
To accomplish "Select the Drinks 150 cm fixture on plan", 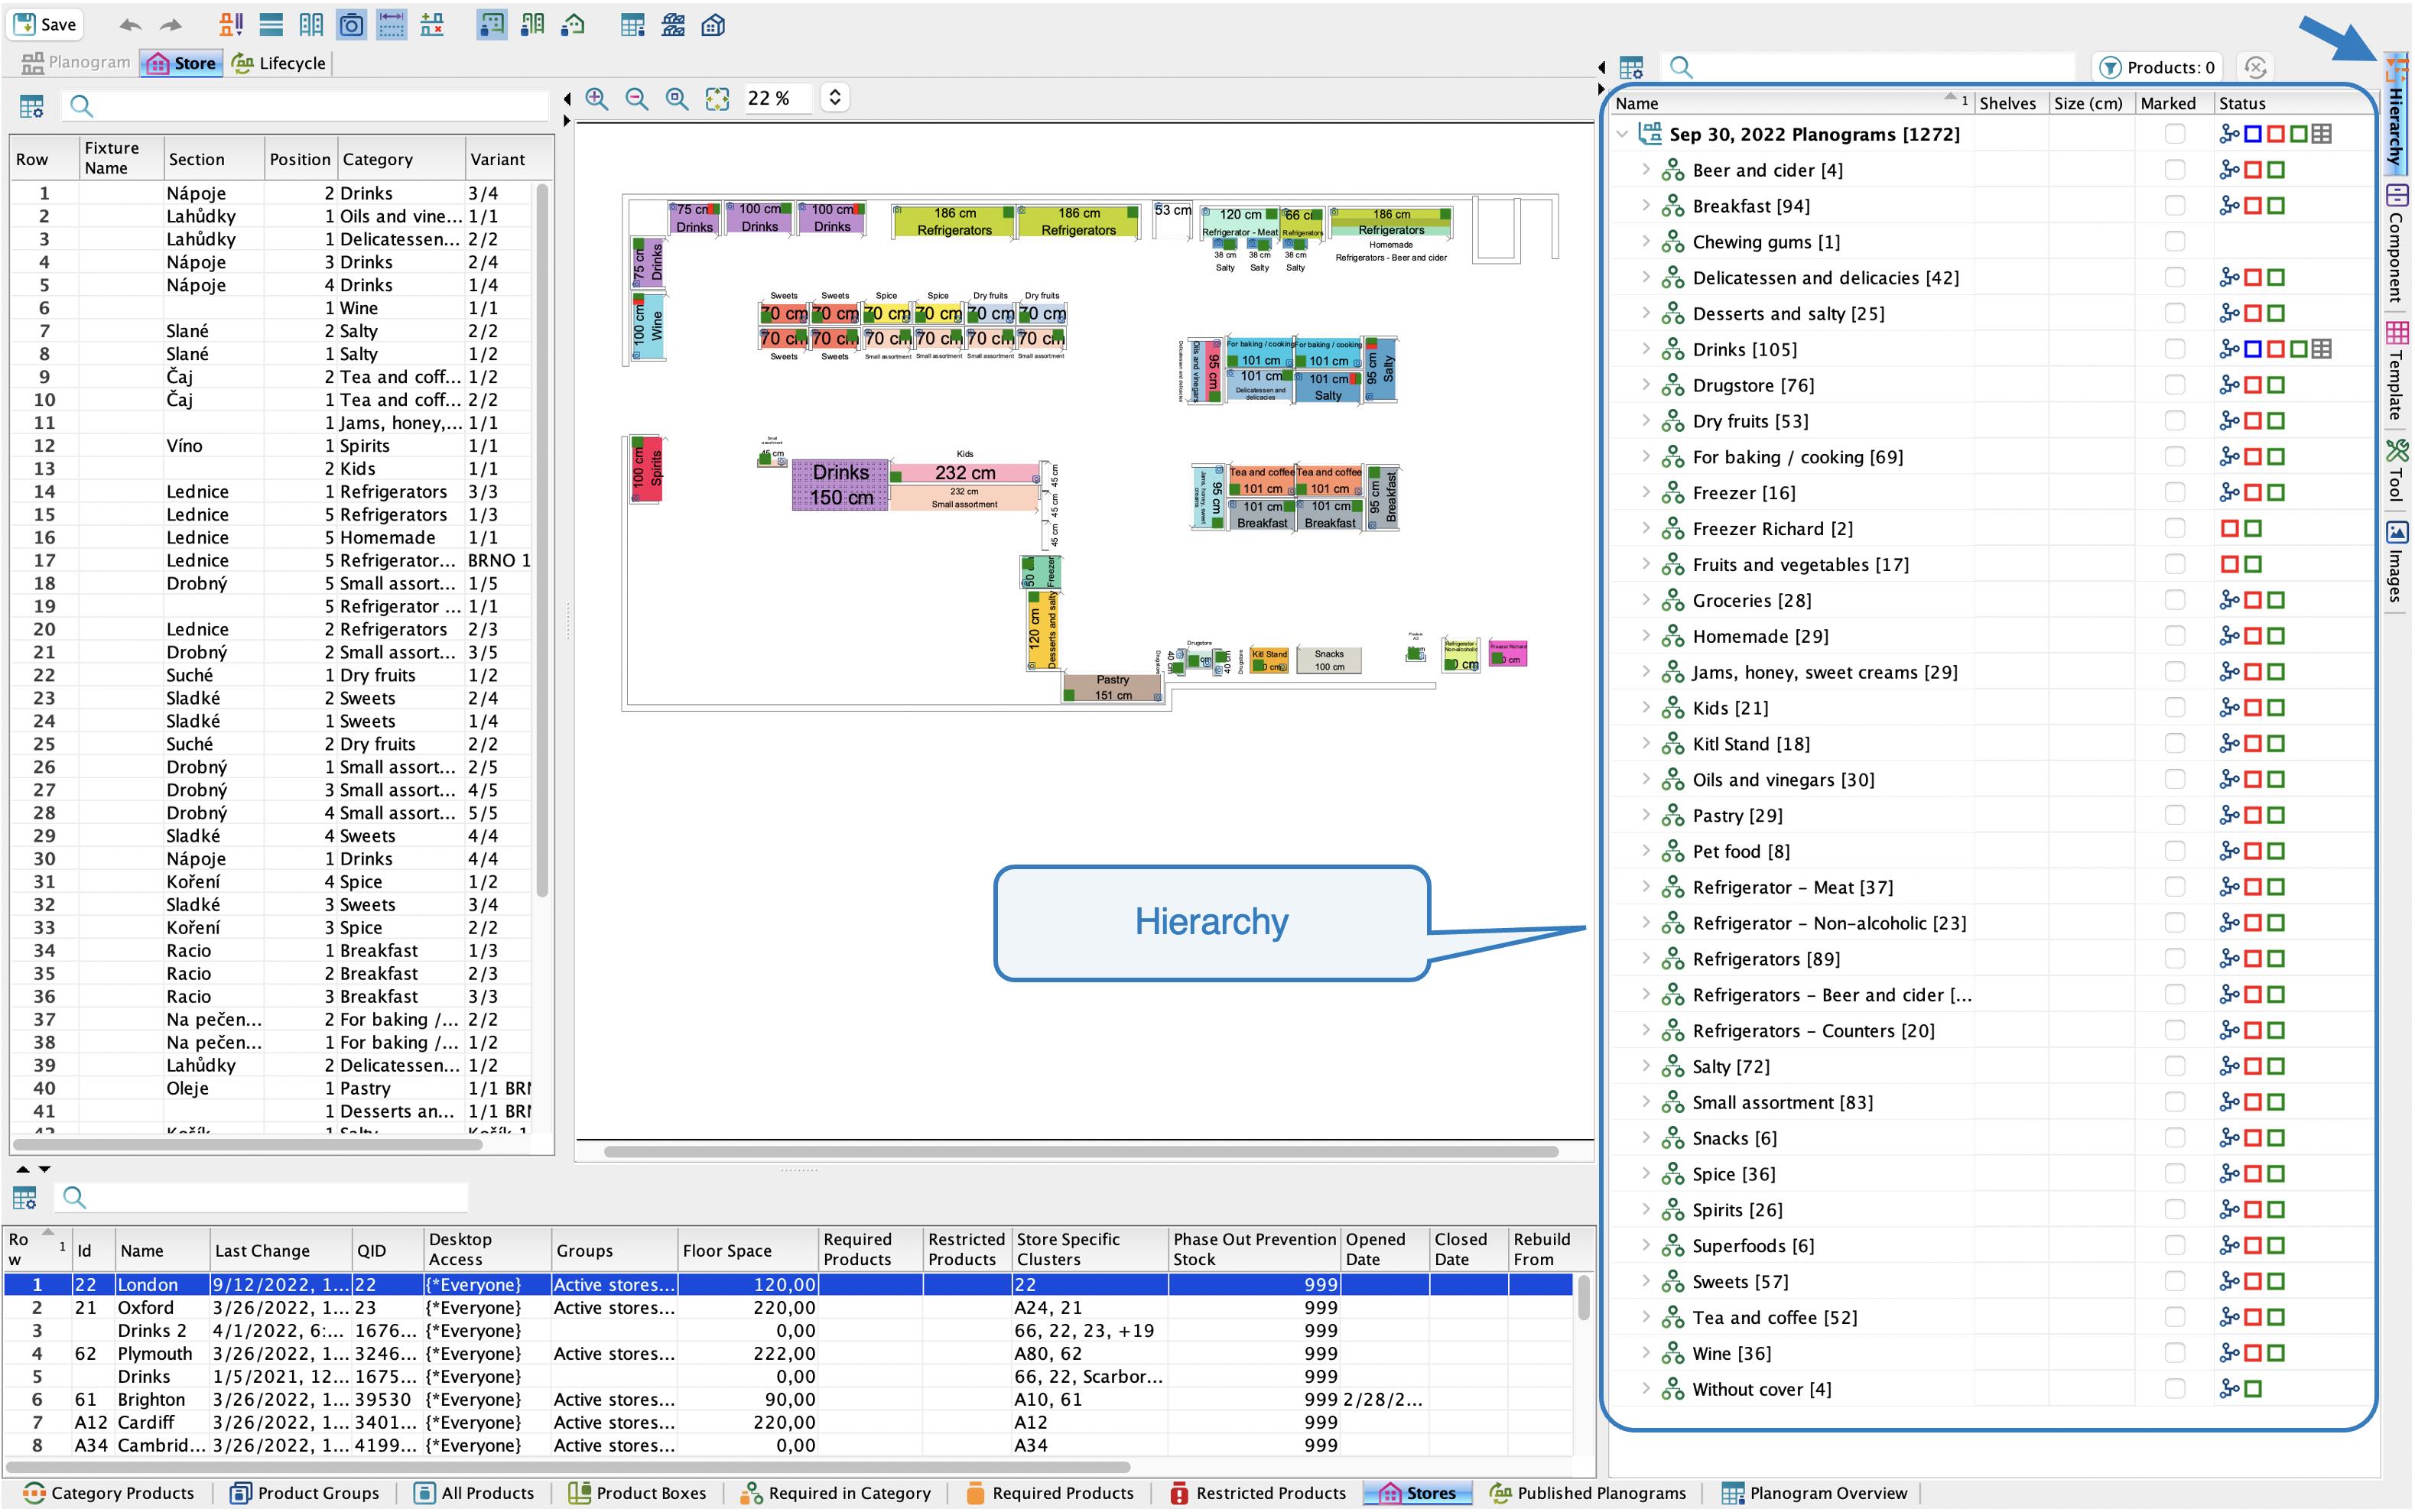I will point(840,484).
